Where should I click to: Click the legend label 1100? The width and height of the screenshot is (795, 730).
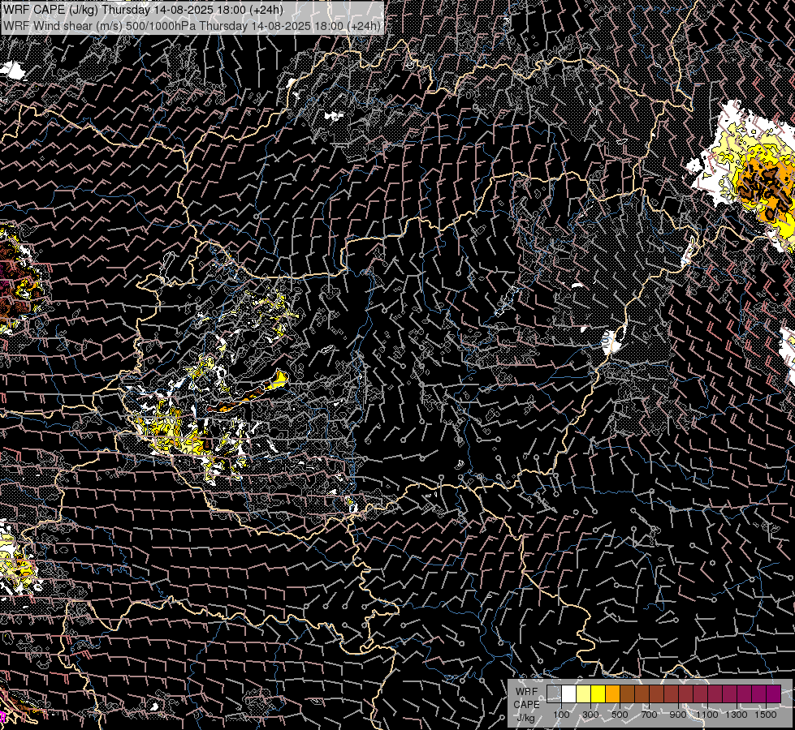coord(706,715)
